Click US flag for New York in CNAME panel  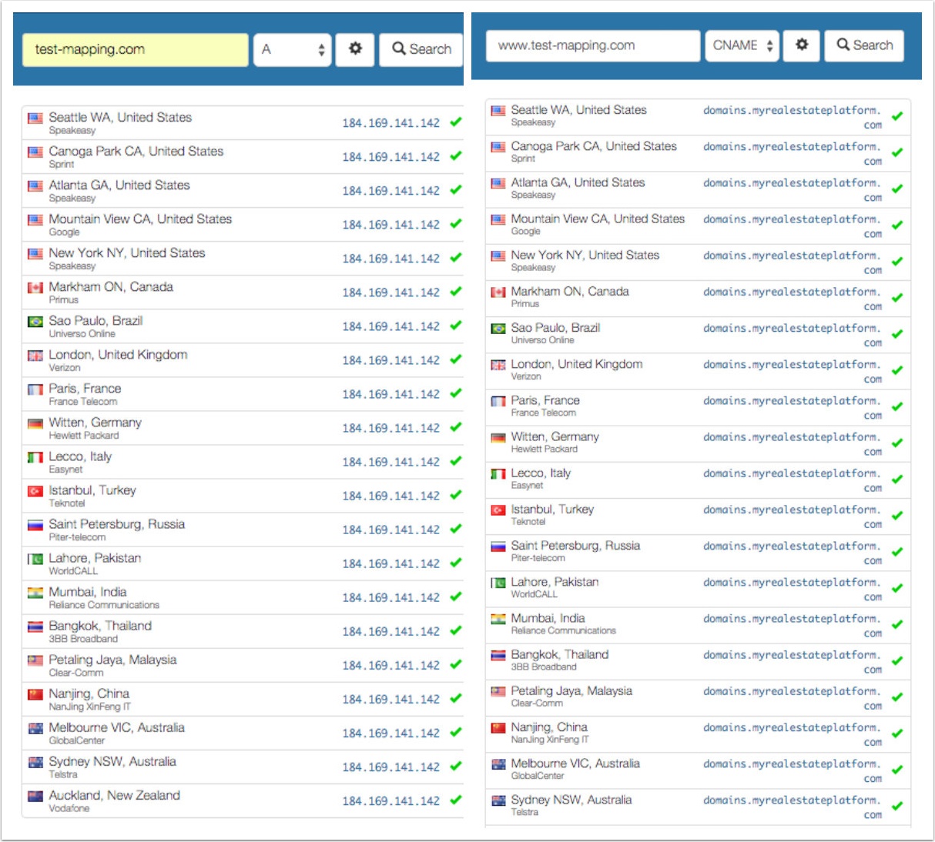(x=499, y=256)
